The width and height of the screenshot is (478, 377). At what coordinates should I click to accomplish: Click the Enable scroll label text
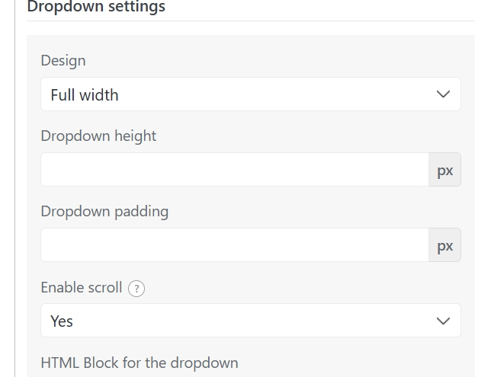82,287
